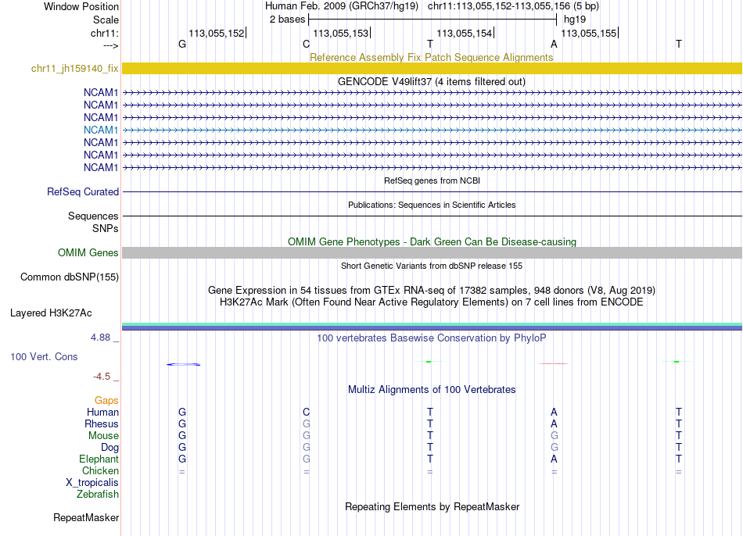743x536 pixels.
Task: Click the Scale label
Action: point(106,20)
